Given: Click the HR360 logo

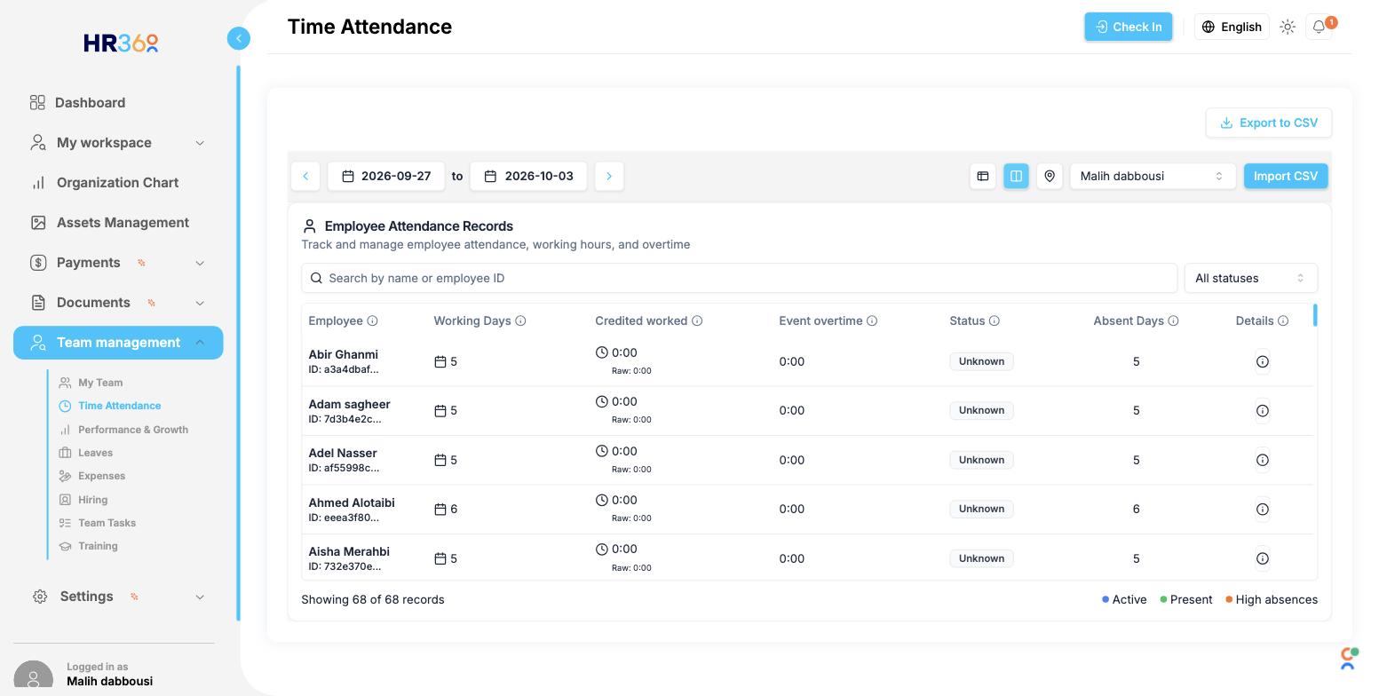Looking at the screenshot, I should coord(121,43).
